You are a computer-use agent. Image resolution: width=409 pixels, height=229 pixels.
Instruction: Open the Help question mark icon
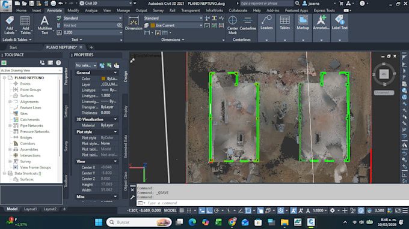(362, 4)
